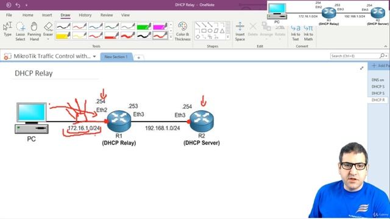Click the Arrange button
390x219 pixels.
pyautogui.click(x=266, y=31)
